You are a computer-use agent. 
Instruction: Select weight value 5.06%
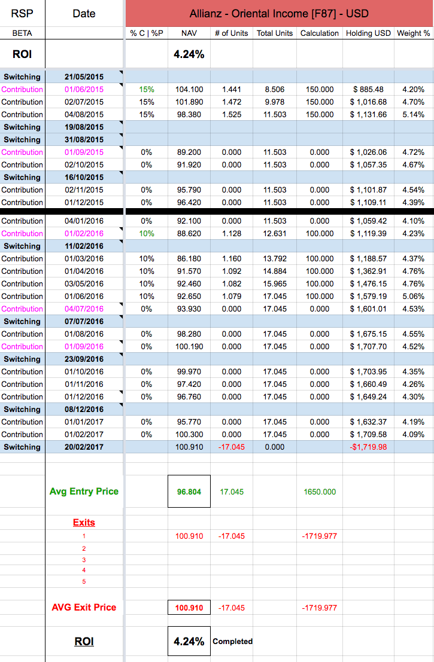click(413, 297)
